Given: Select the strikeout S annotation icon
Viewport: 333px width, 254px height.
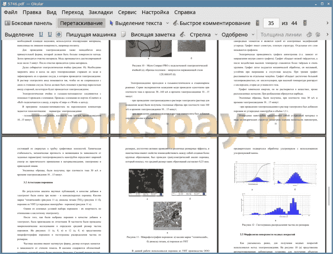Looking at the screenshot, I should click(59, 34).
